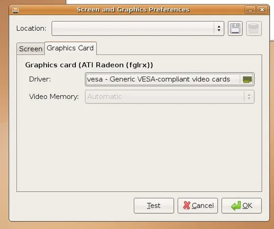Open the Location combo box arrows
The width and height of the screenshot is (274, 229).
[219, 28]
